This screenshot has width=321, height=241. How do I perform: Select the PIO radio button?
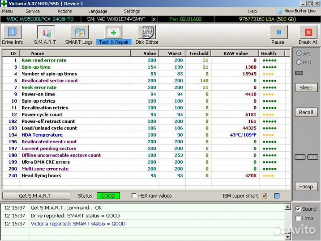click(x=299, y=62)
